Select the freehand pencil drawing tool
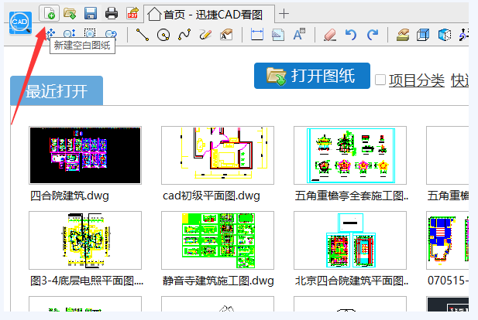Screen dimensions: 478x320 [x=205, y=35]
